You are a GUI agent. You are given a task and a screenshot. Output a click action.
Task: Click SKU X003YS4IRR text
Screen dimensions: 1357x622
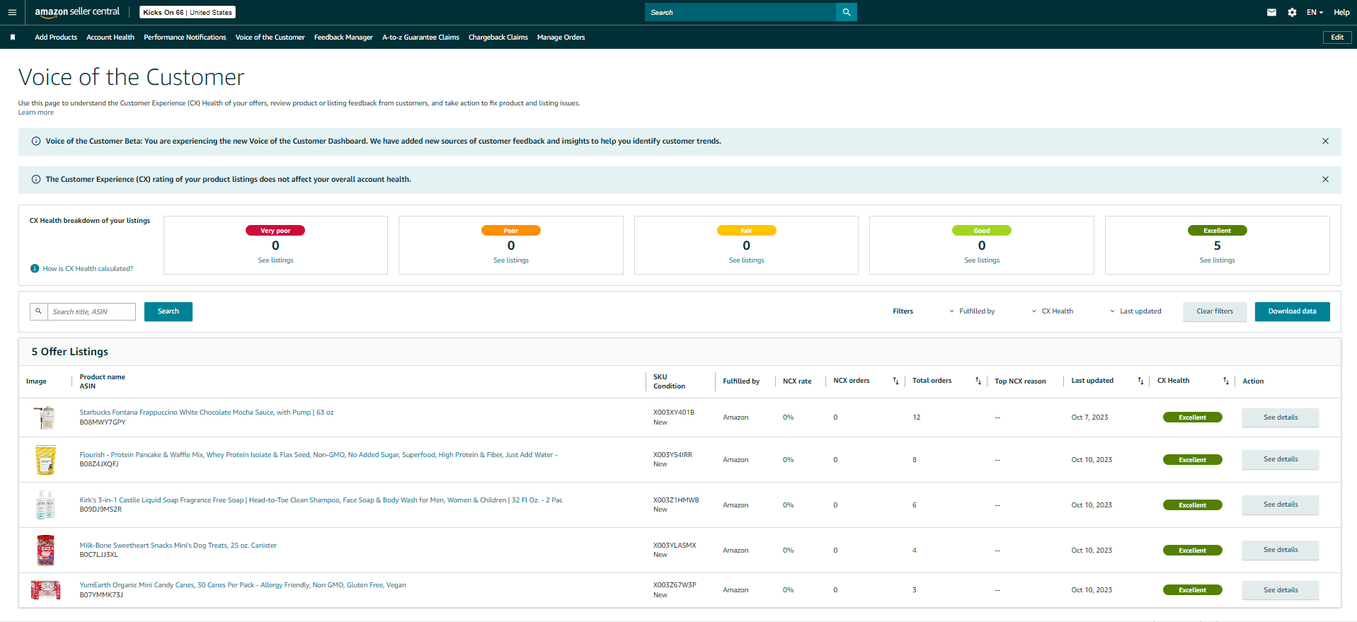click(672, 455)
